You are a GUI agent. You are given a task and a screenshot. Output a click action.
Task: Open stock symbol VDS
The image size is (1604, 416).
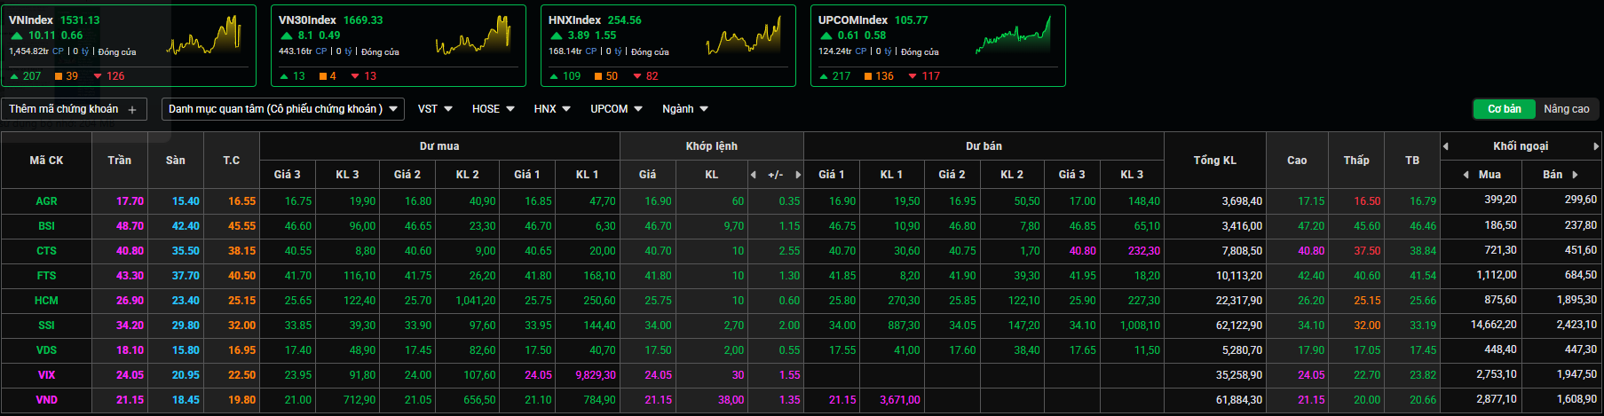pos(46,350)
